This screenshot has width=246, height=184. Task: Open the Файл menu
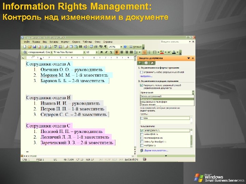(27, 42)
